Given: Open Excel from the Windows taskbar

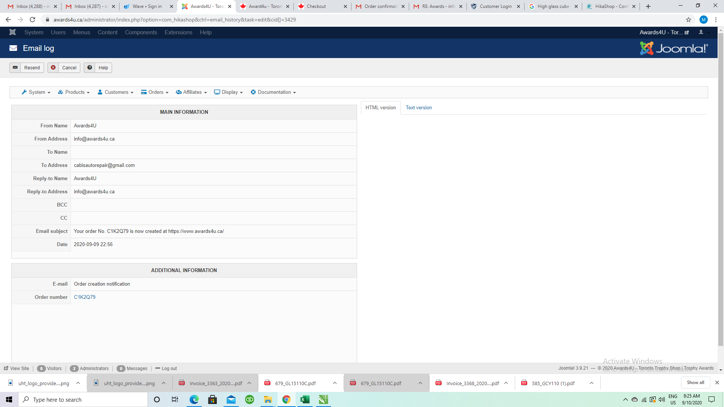Looking at the screenshot, I should point(305,399).
